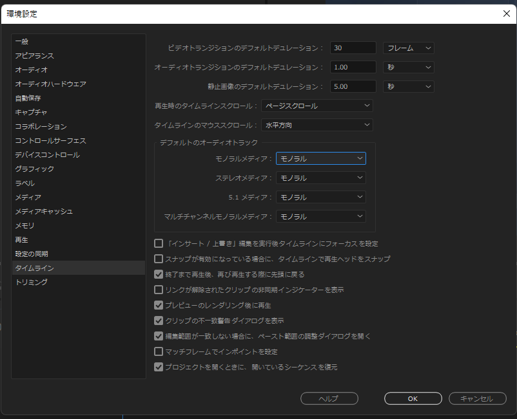517x419 pixels.
Task: Open the タイムラインのマウススクロール dropdown
Action: [317, 125]
